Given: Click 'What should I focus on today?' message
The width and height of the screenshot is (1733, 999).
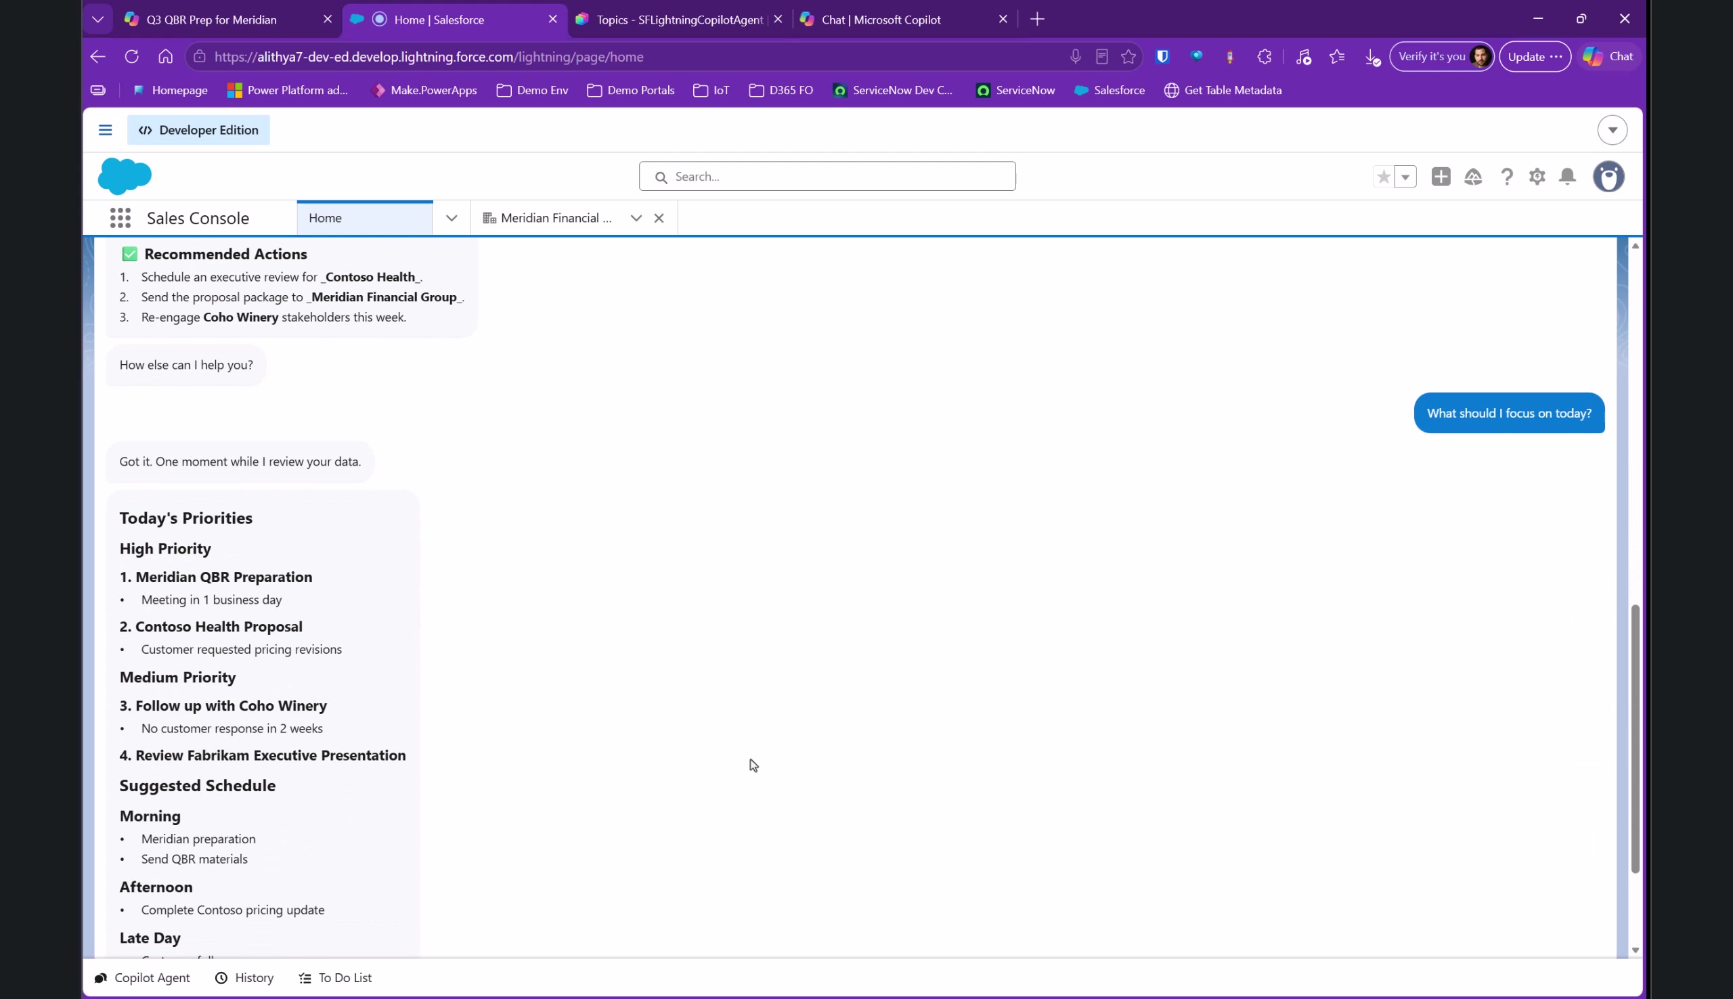Looking at the screenshot, I should tap(1509, 413).
